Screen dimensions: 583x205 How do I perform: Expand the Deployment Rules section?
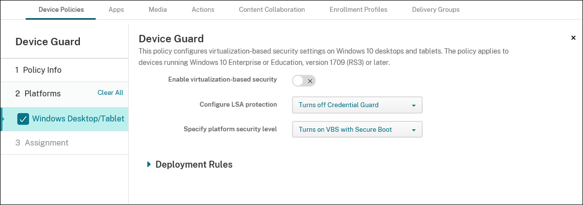point(193,165)
